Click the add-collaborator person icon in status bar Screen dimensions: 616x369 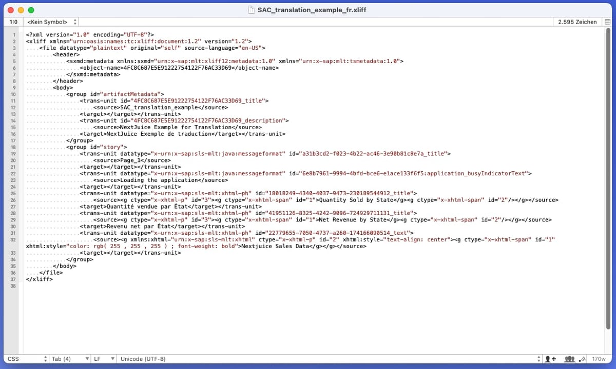(x=551, y=359)
